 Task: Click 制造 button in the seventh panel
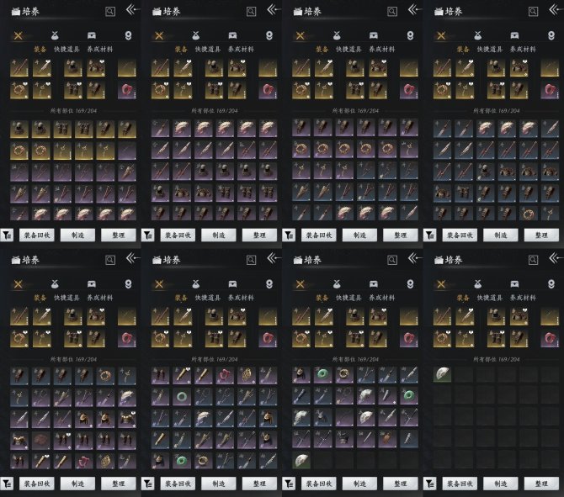tap(359, 484)
